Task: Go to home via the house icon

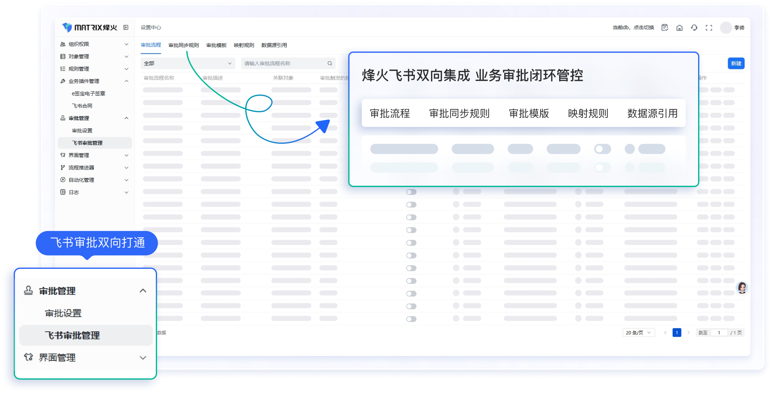Action: tap(679, 27)
